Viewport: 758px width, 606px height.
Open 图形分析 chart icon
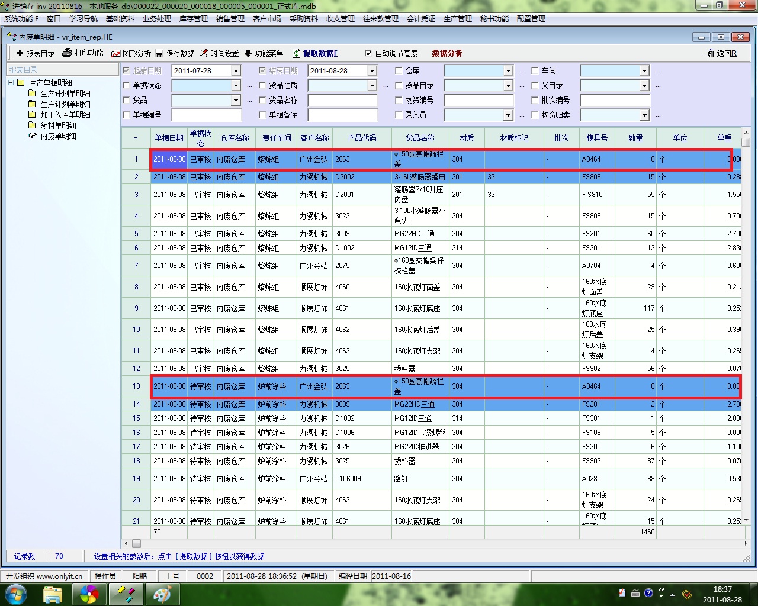coord(116,53)
